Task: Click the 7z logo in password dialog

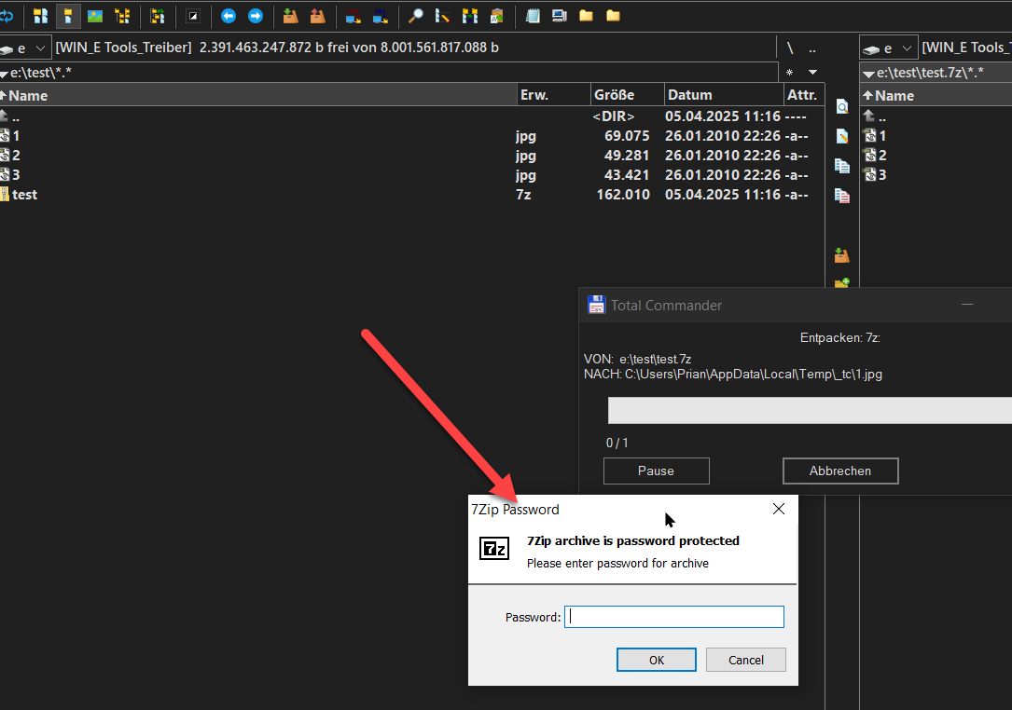Action: click(494, 549)
